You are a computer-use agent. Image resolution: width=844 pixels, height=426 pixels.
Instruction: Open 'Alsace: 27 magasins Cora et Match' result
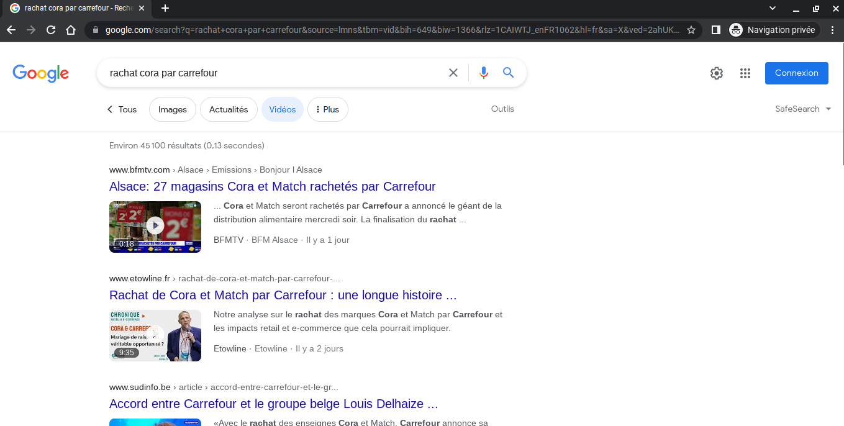point(273,186)
